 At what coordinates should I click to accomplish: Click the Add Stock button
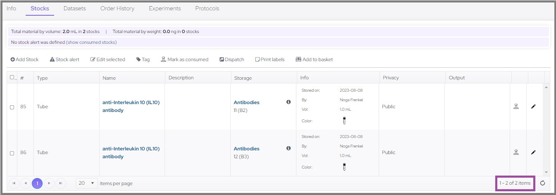24,59
